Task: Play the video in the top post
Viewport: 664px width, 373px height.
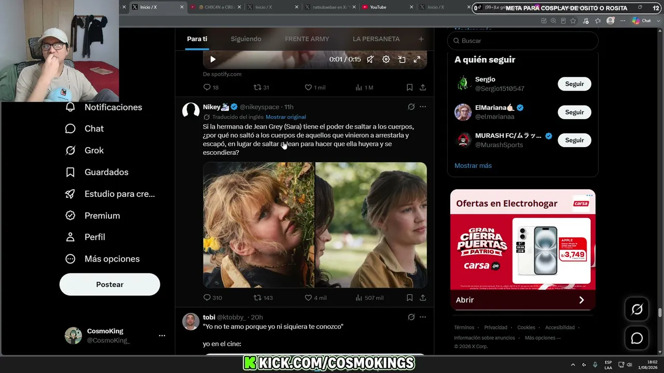Action: pyautogui.click(x=213, y=59)
